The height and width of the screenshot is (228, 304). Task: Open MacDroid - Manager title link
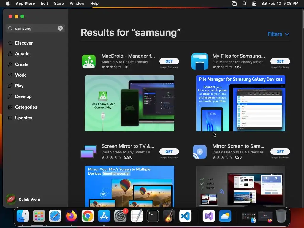pyautogui.click(x=128, y=56)
